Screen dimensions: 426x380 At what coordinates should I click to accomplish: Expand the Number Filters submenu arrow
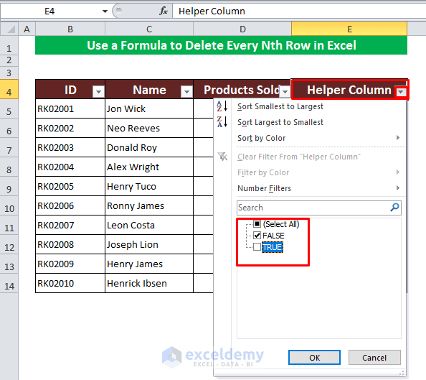398,187
